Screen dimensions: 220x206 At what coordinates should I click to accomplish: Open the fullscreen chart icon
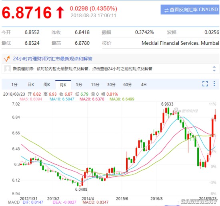pos(205,84)
